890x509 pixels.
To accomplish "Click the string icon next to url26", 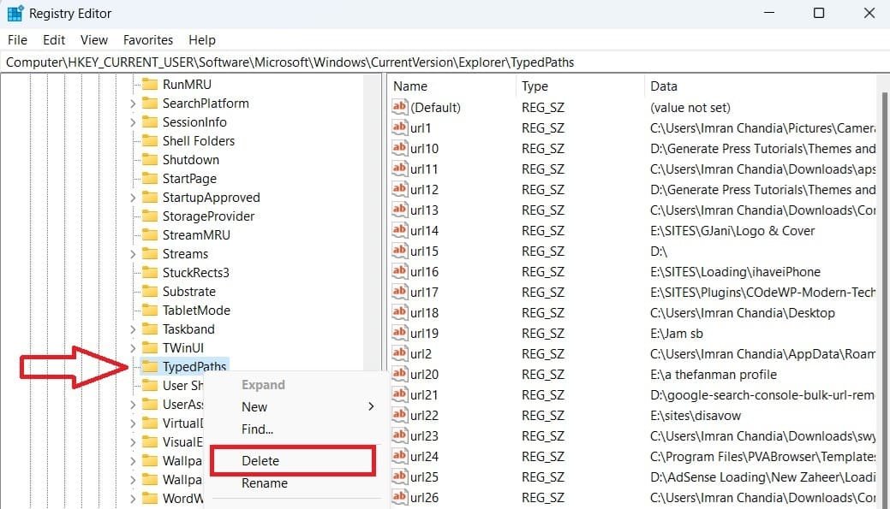I will pyautogui.click(x=400, y=497).
